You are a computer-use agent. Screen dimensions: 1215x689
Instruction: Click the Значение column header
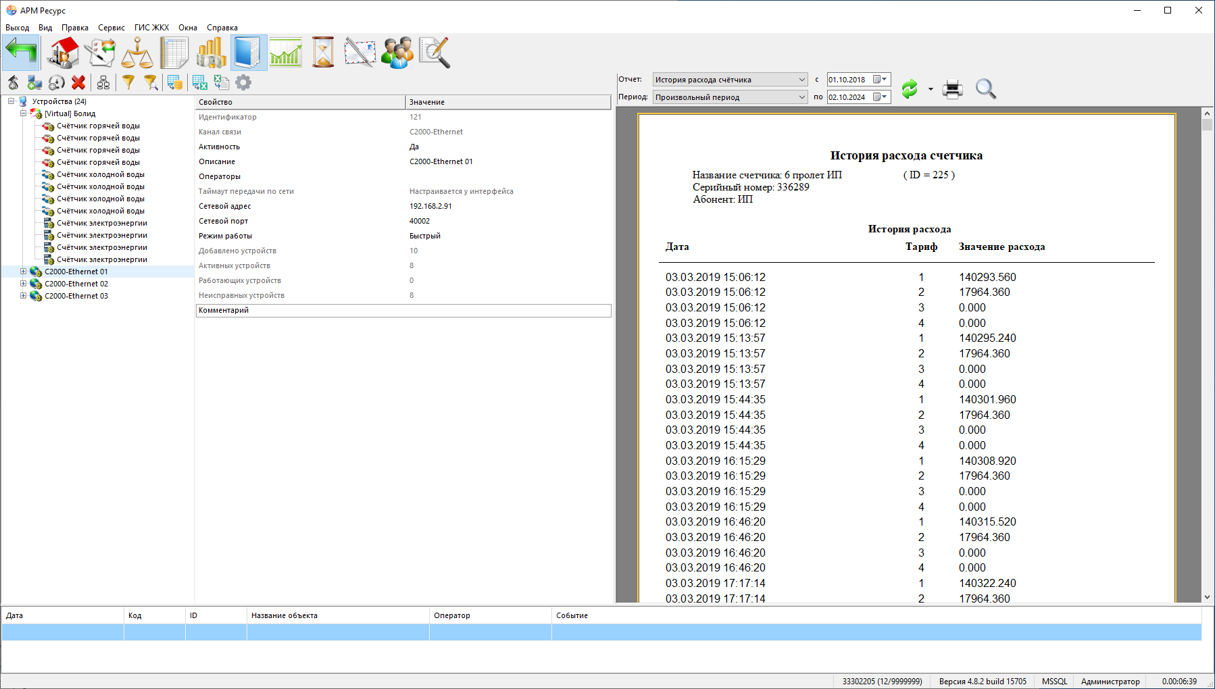tap(509, 102)
